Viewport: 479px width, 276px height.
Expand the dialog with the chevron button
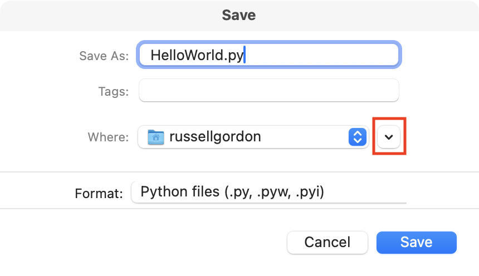(389, 137)
